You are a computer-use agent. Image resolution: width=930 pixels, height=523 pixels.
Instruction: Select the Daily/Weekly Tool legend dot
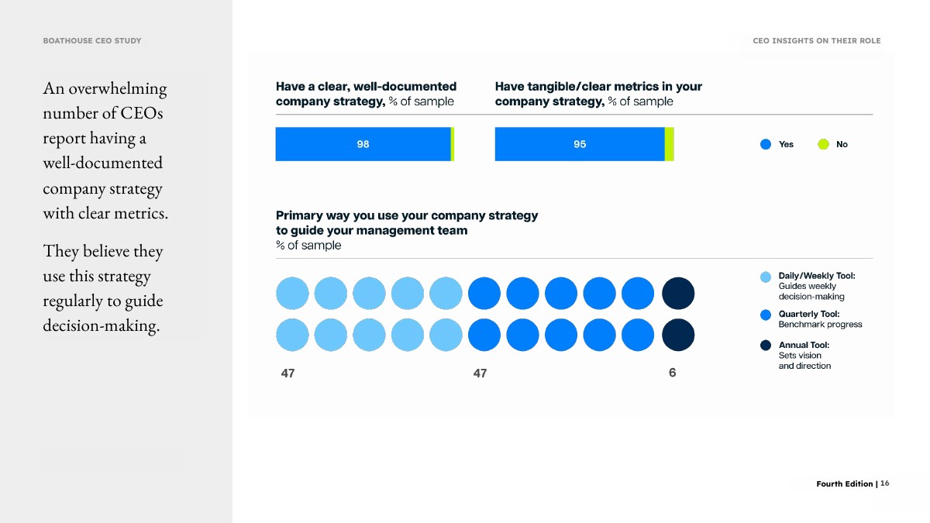tap(766, 277)
